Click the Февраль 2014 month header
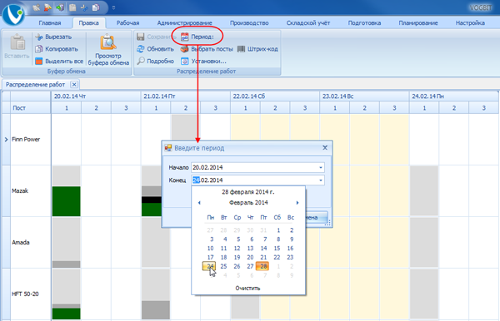The image size is (500, 321). [248, 203]
